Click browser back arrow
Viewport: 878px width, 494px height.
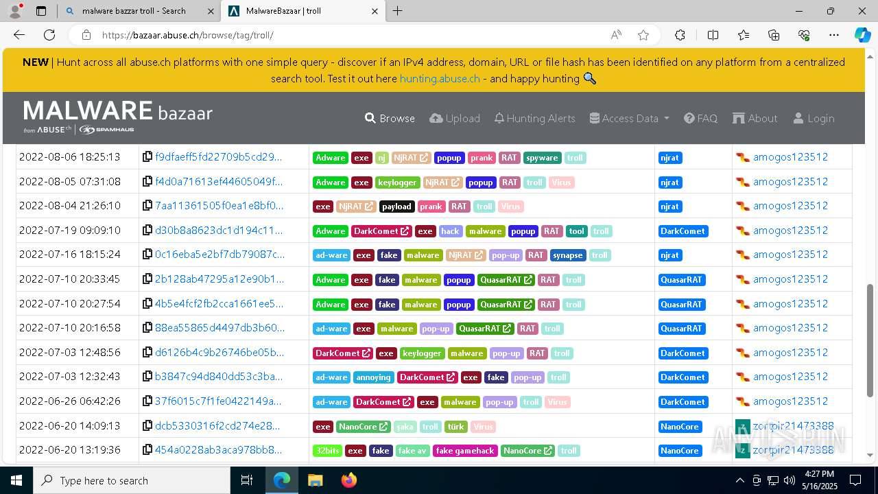point(19,35)
